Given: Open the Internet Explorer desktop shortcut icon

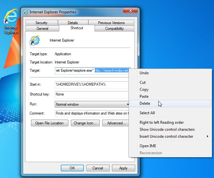Looking at the screenshot, I should pyautogui.click(x=11, y=21).
